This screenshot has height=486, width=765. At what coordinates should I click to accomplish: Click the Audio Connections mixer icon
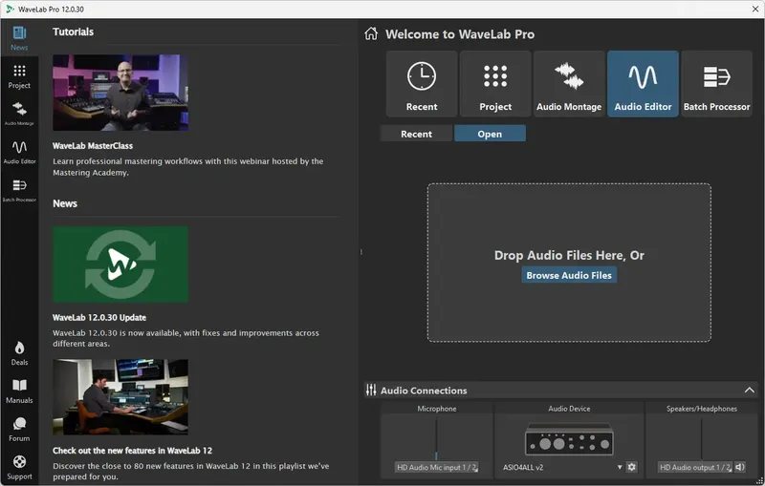(371, 391)
